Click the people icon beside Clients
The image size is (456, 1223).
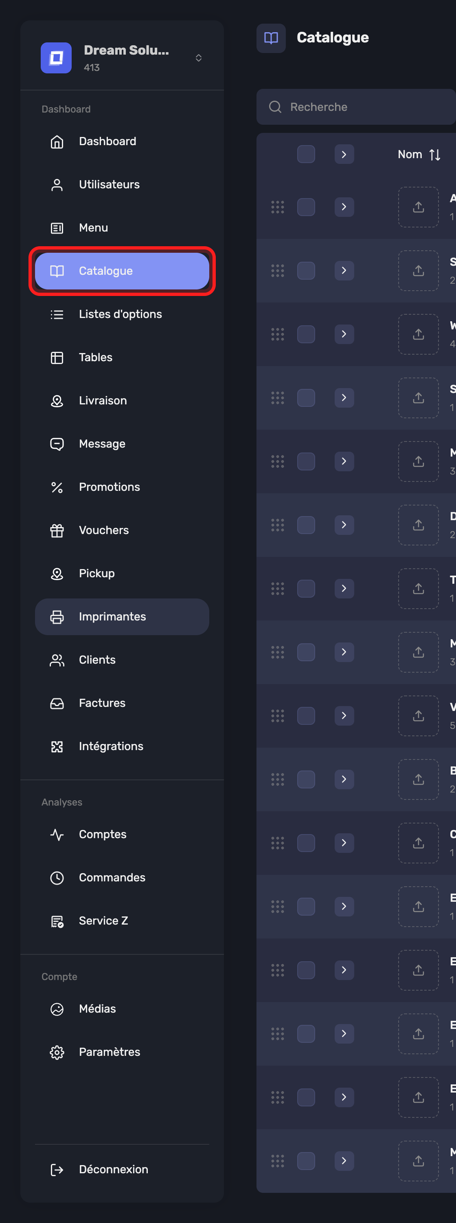point(57,660)
